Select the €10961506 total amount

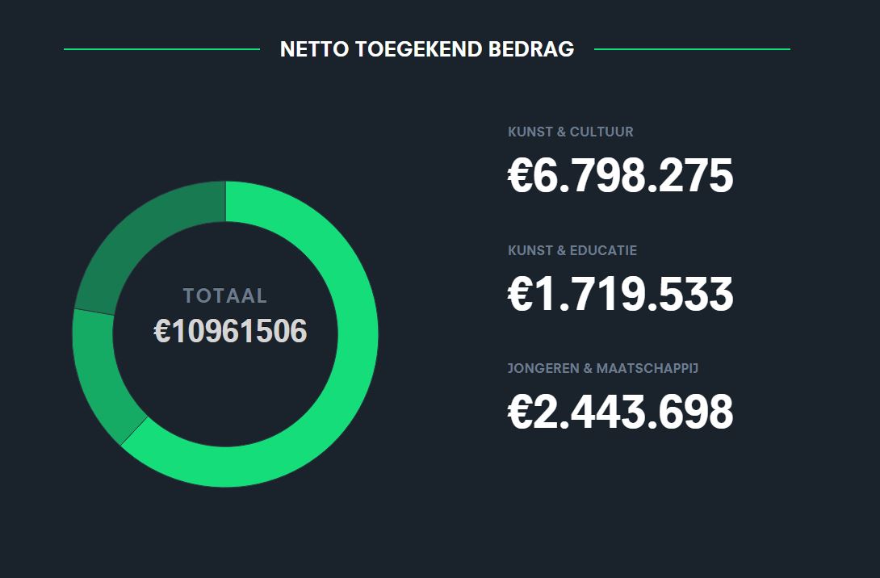pyautogui.click(x=230, y=331)
